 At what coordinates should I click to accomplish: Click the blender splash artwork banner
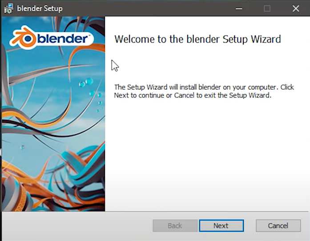coord(53,114)
